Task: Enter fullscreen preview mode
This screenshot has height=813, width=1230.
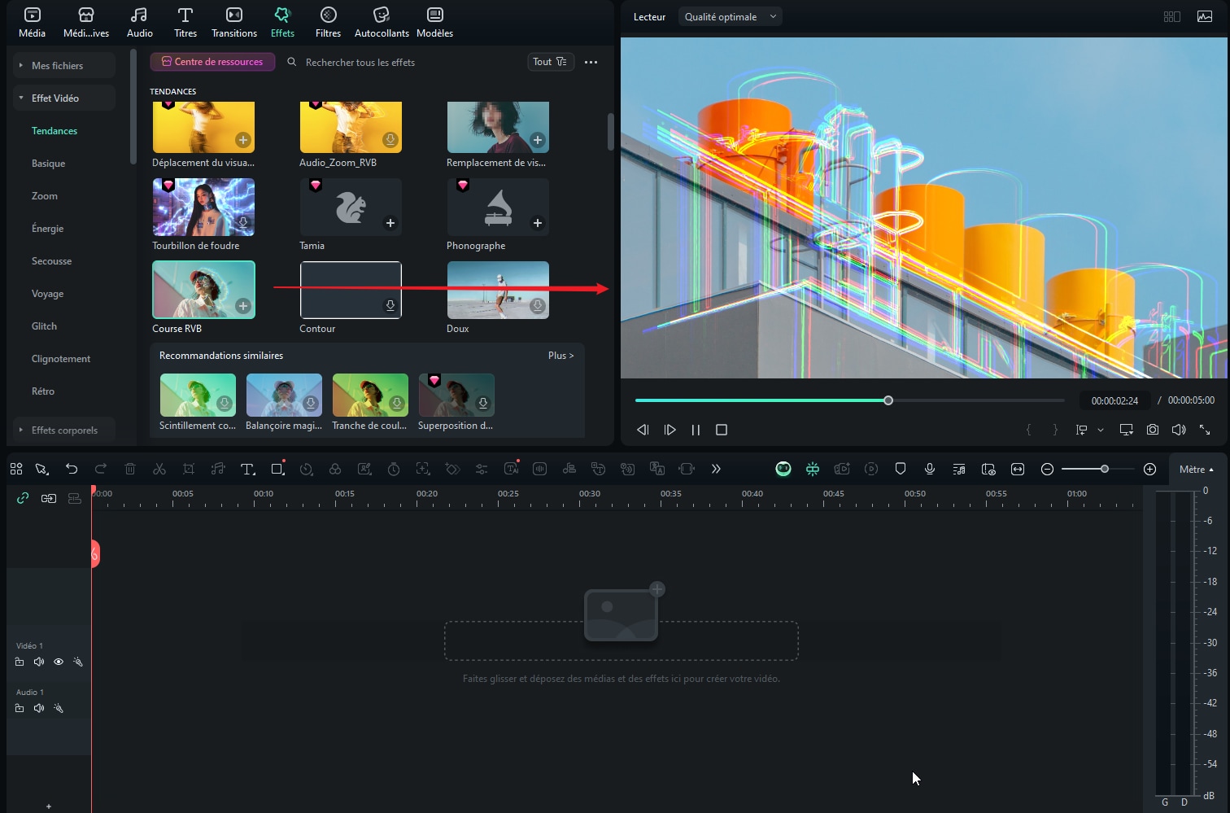Action: tap(1205, 430)
